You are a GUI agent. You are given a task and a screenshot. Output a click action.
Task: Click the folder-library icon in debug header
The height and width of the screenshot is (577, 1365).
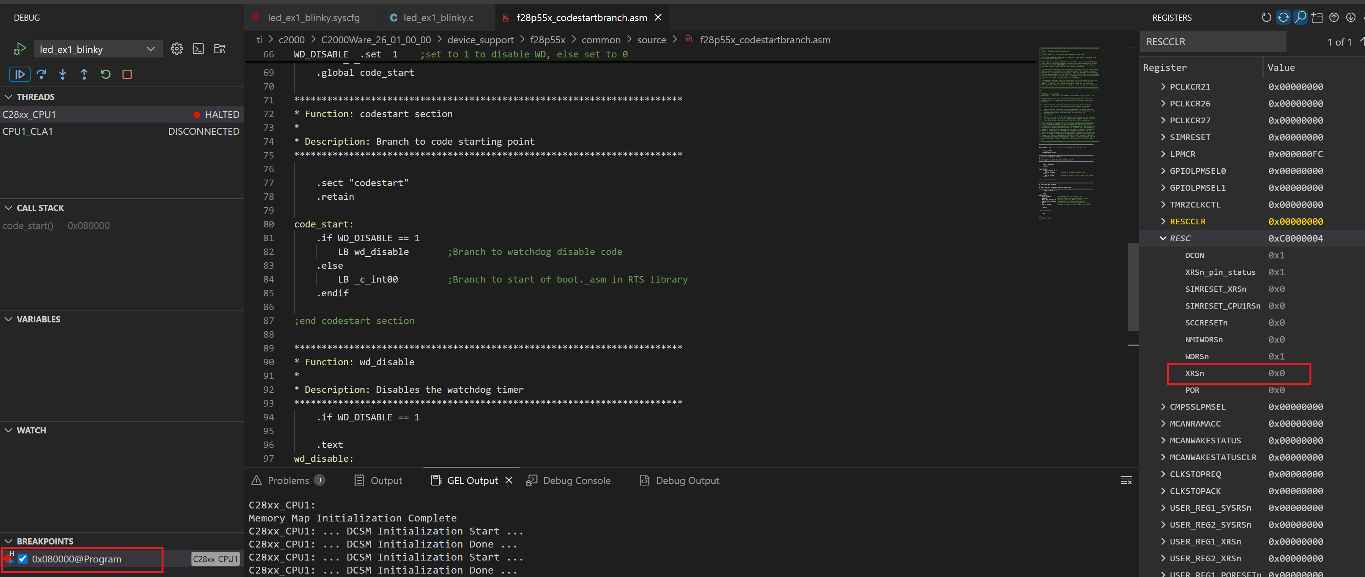(219, 49)
